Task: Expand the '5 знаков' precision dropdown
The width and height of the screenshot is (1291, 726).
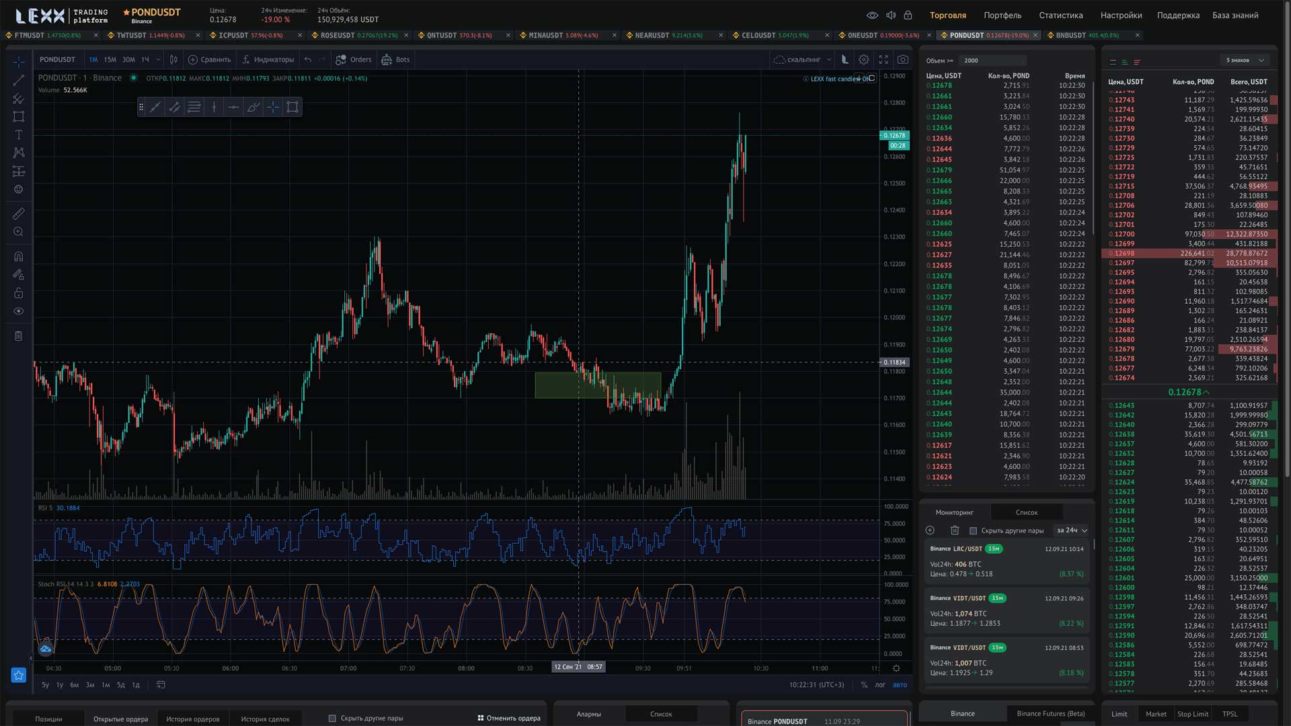Action: [1245, 61]
